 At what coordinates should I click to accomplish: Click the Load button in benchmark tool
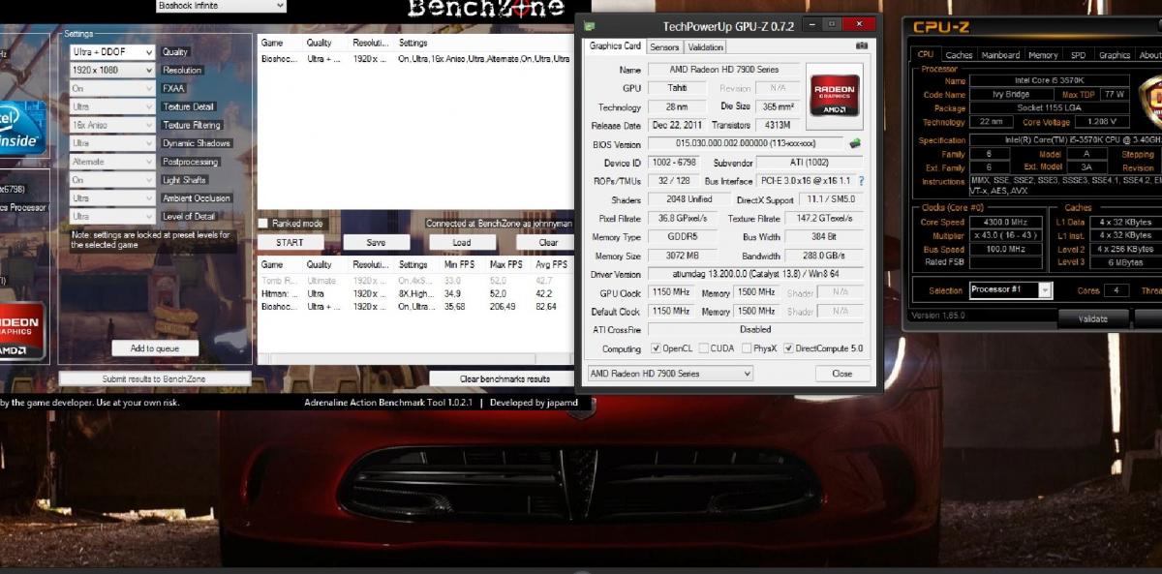point(462,243)
